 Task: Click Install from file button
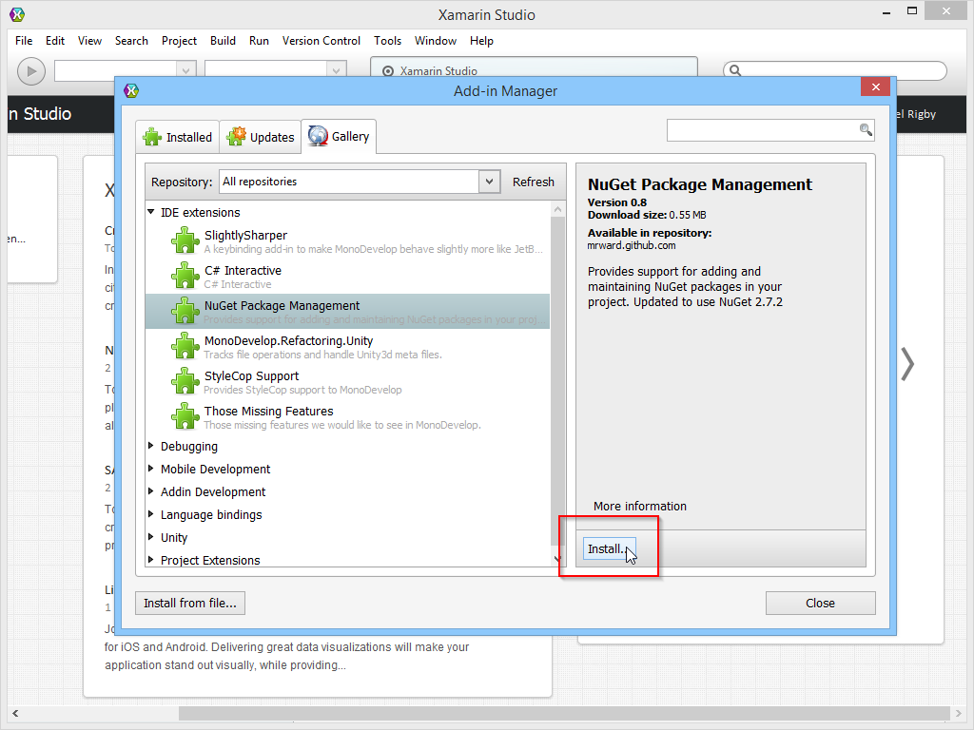190,603
